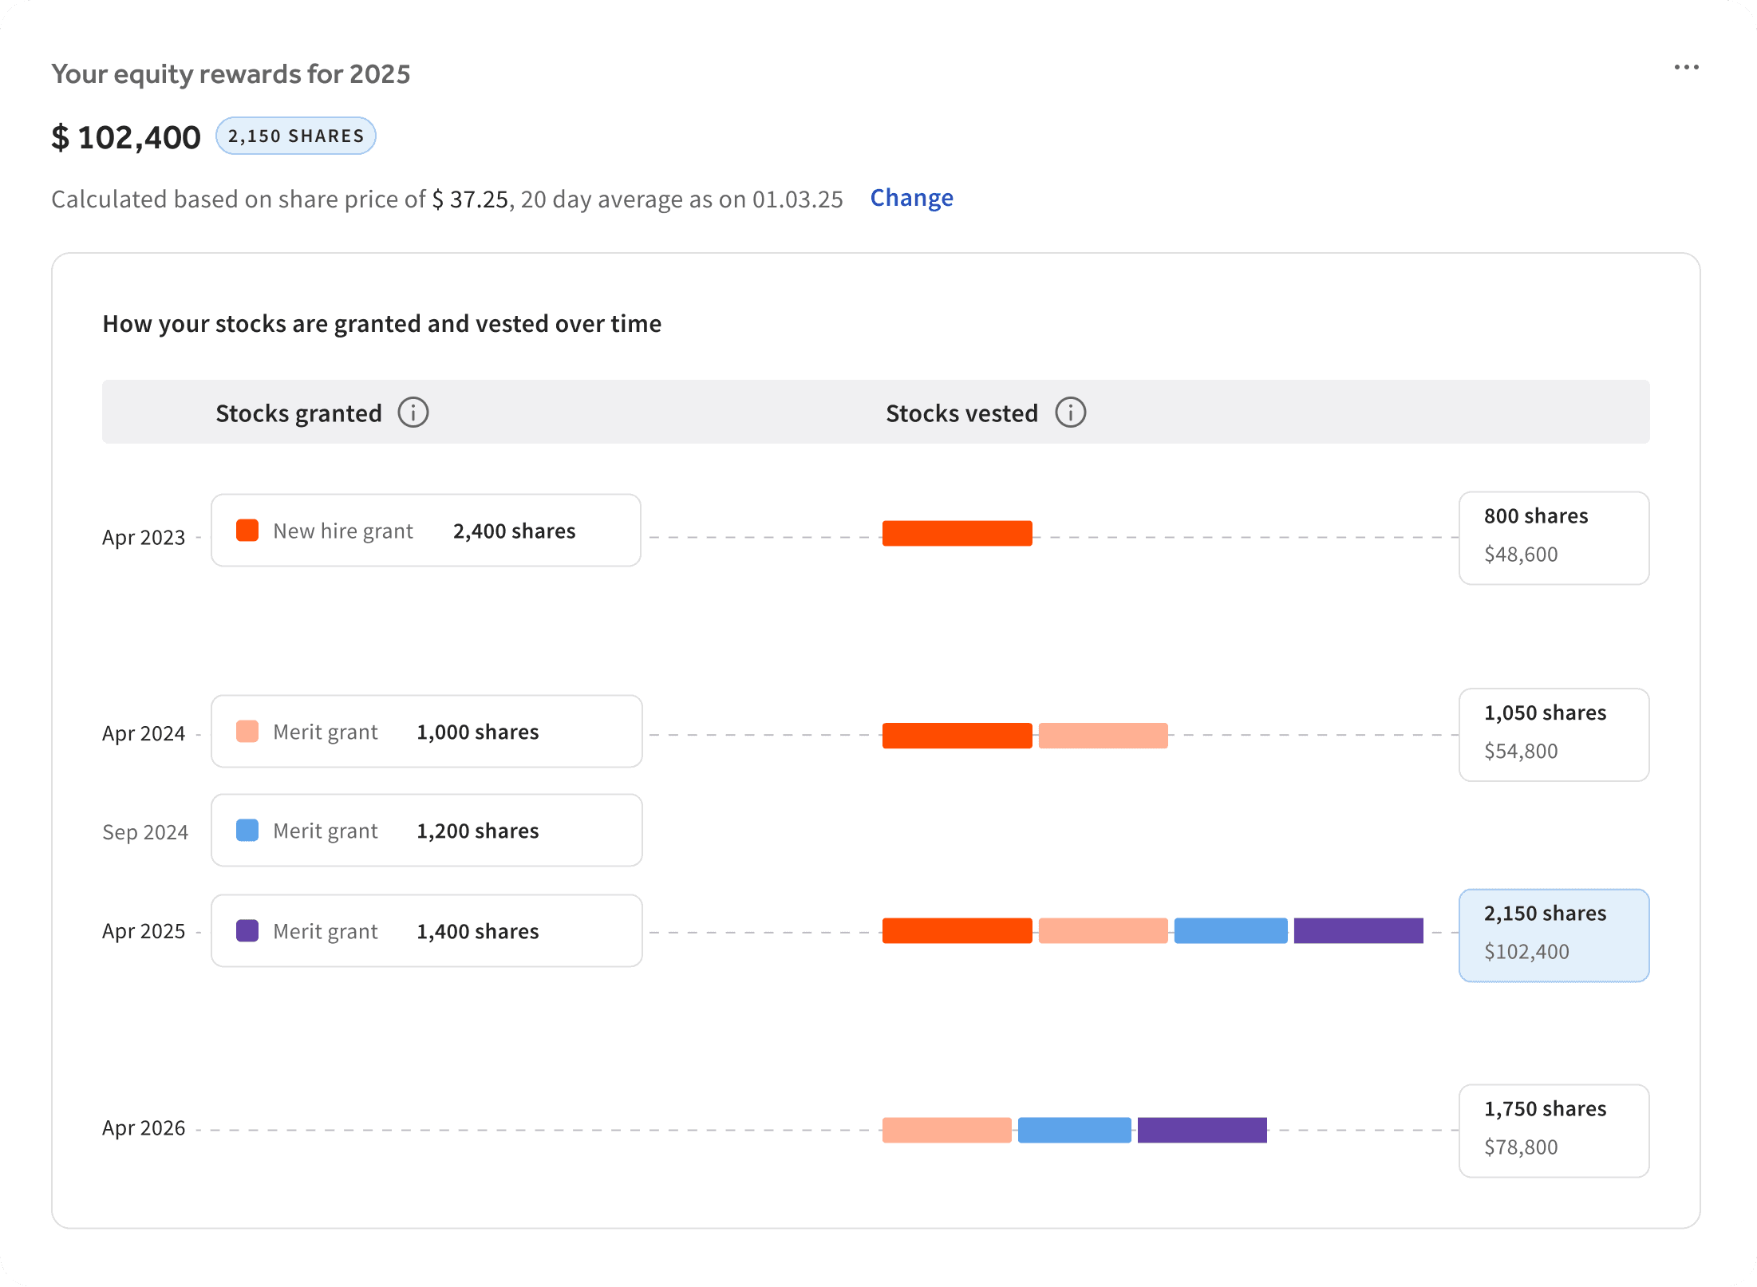
Task: Click the Stocks granted info icon
Action: click(413, 413)
